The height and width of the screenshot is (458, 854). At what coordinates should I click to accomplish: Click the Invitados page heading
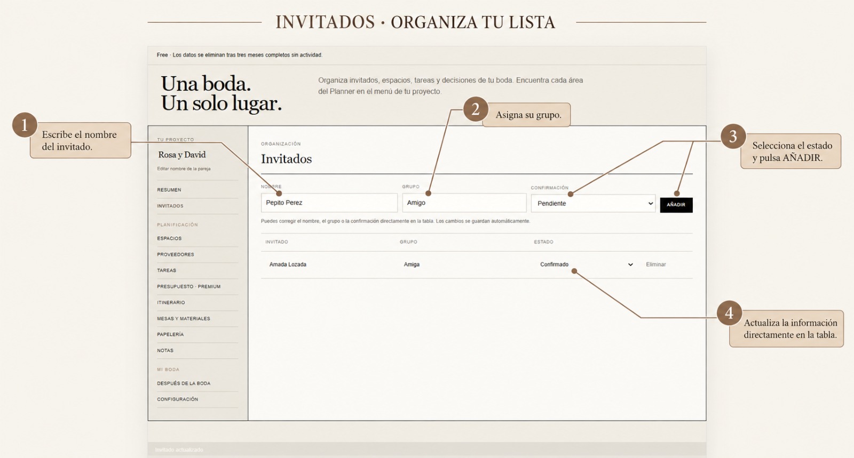coord(286,159)
